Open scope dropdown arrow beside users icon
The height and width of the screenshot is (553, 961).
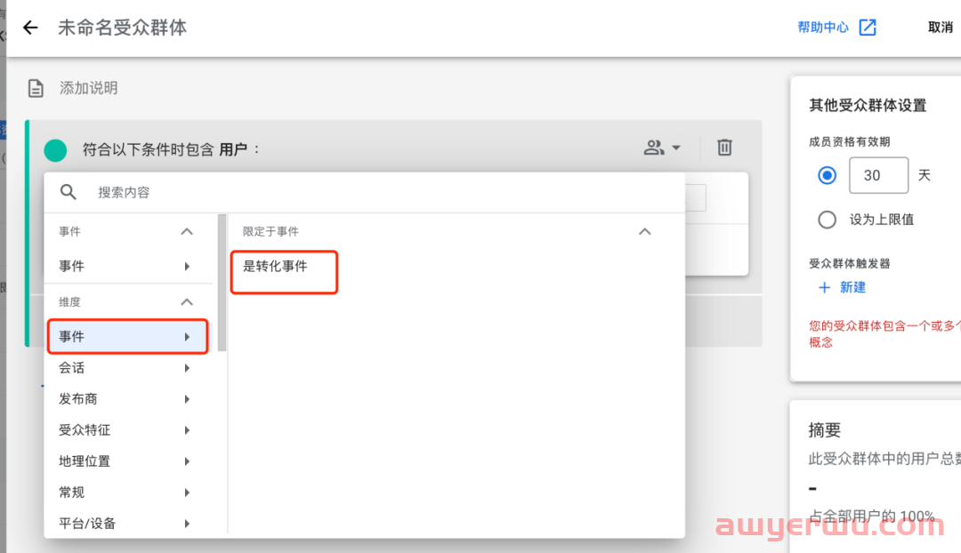676,148
